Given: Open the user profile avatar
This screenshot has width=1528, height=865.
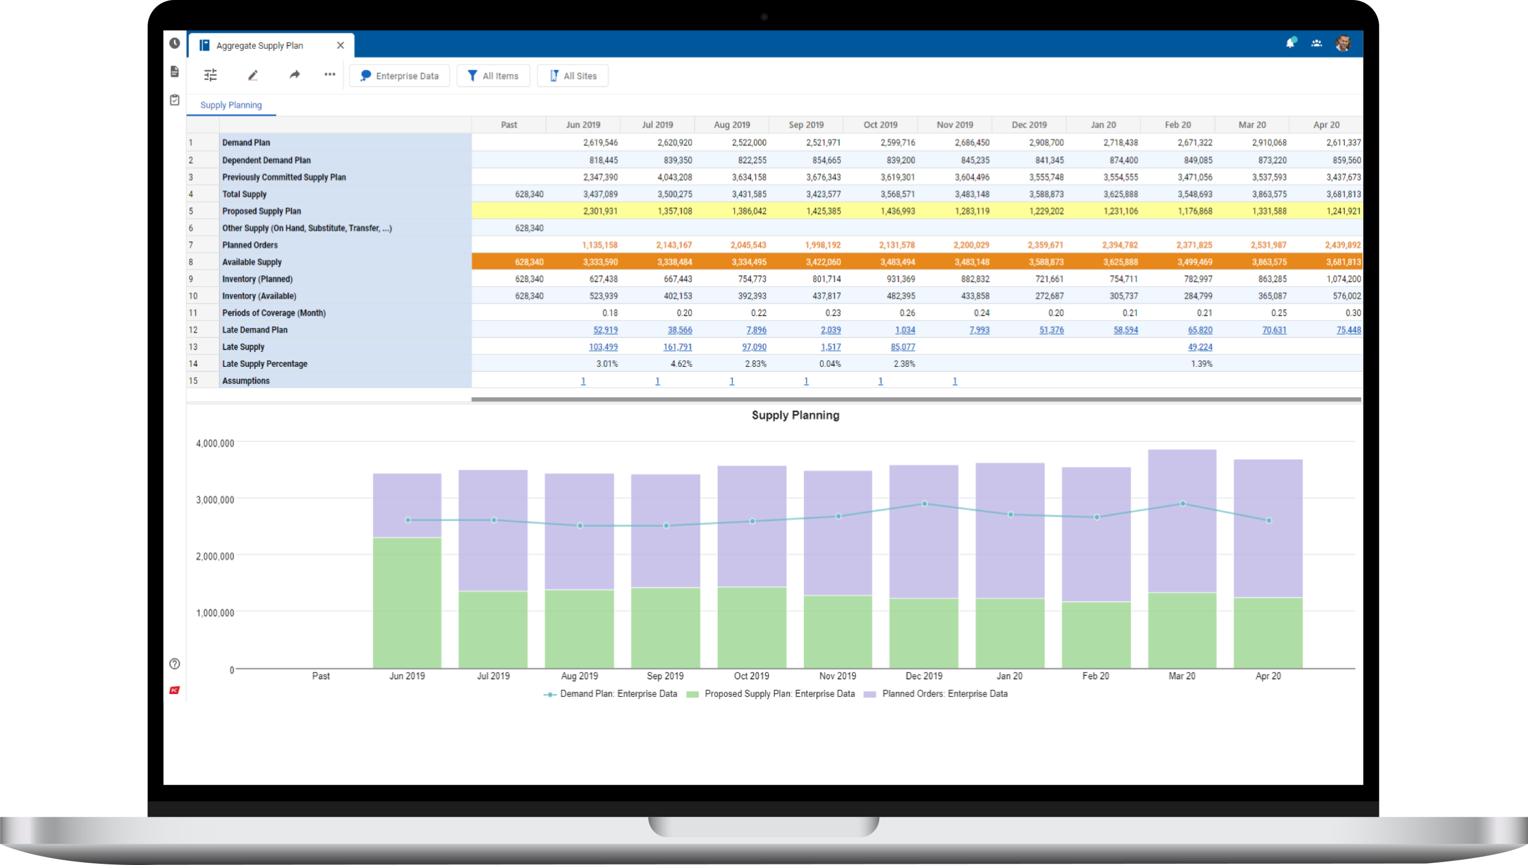Looking at the screenshot, I should point(1343,43).
